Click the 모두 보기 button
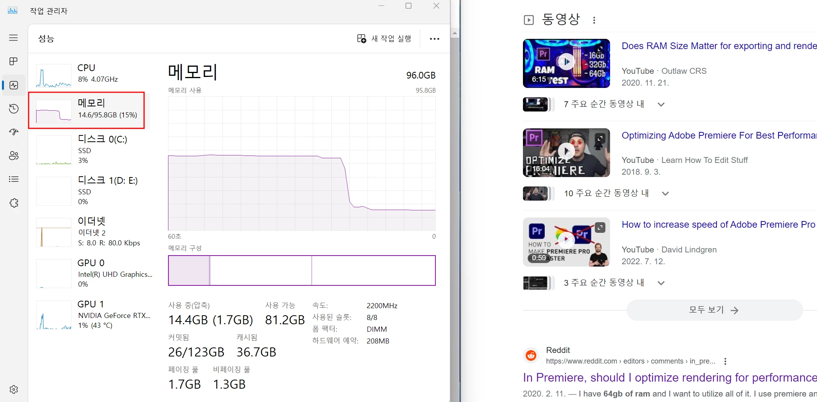 tap(715, 310)
